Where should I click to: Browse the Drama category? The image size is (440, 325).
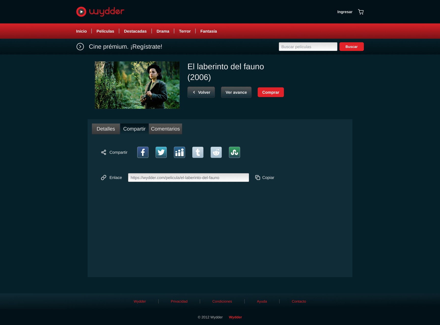tap(163, 31)
